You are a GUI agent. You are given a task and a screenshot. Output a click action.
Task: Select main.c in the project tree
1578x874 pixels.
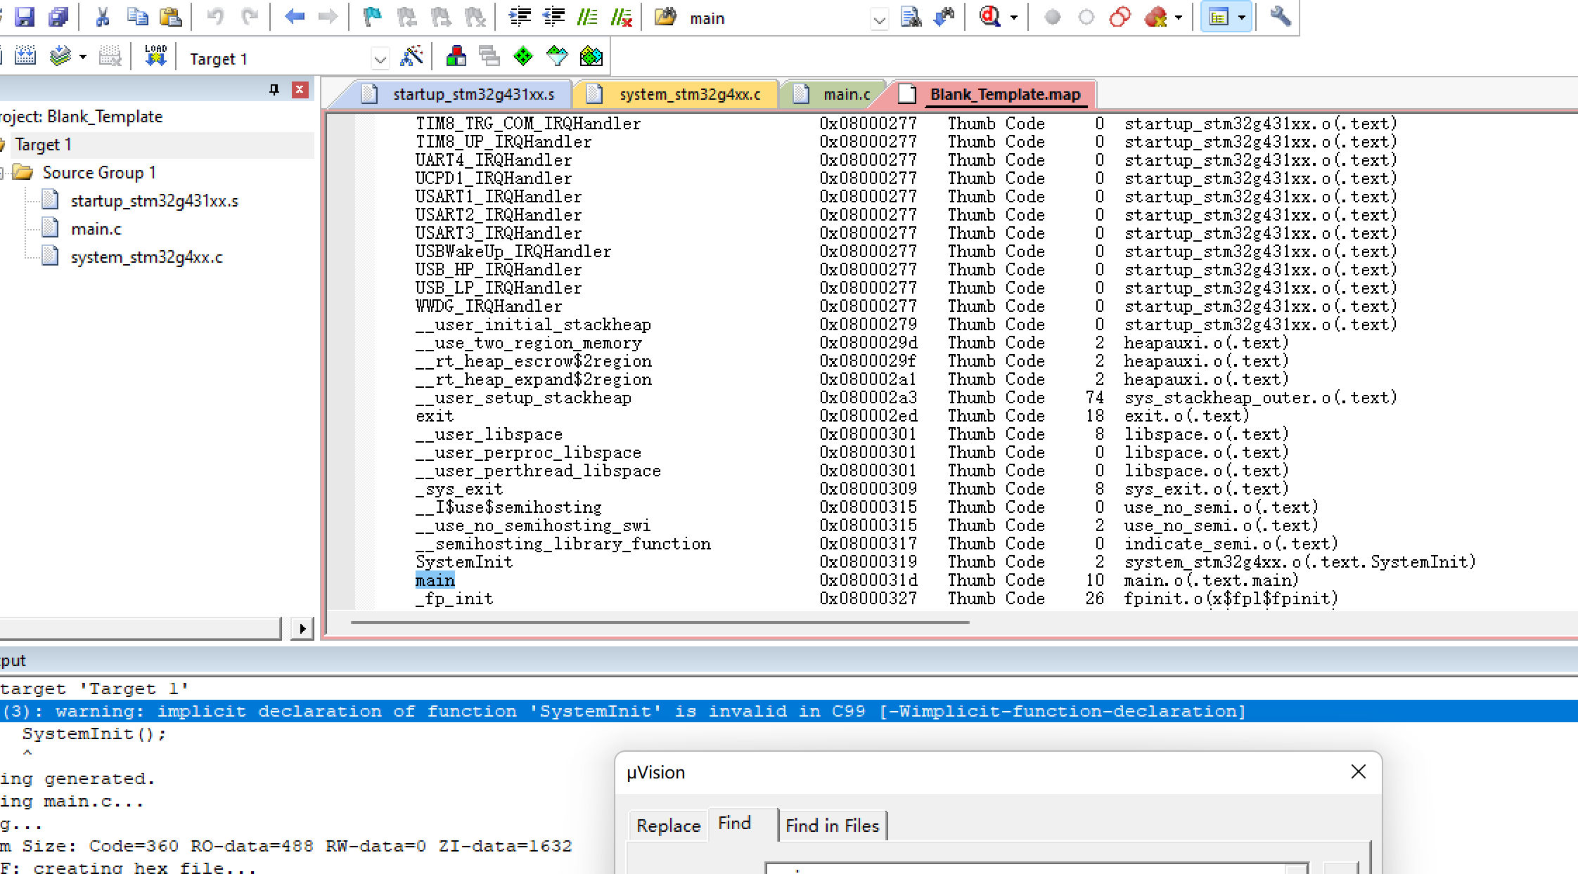click(96, 229)
